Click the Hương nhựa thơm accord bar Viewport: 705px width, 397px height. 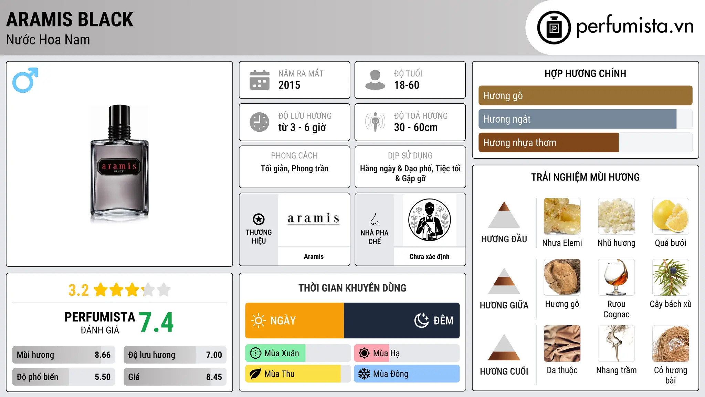tap(585, 142)
